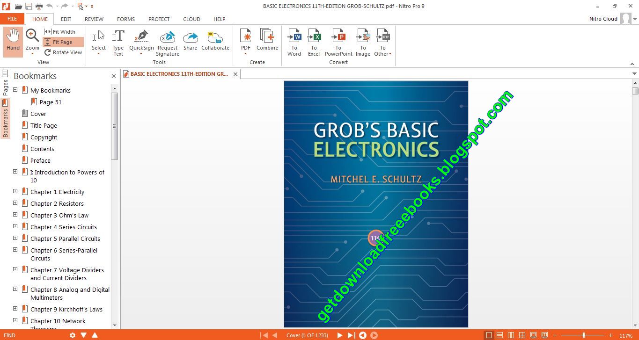Click the Zoom tool magnifier

tap(32, 36)
